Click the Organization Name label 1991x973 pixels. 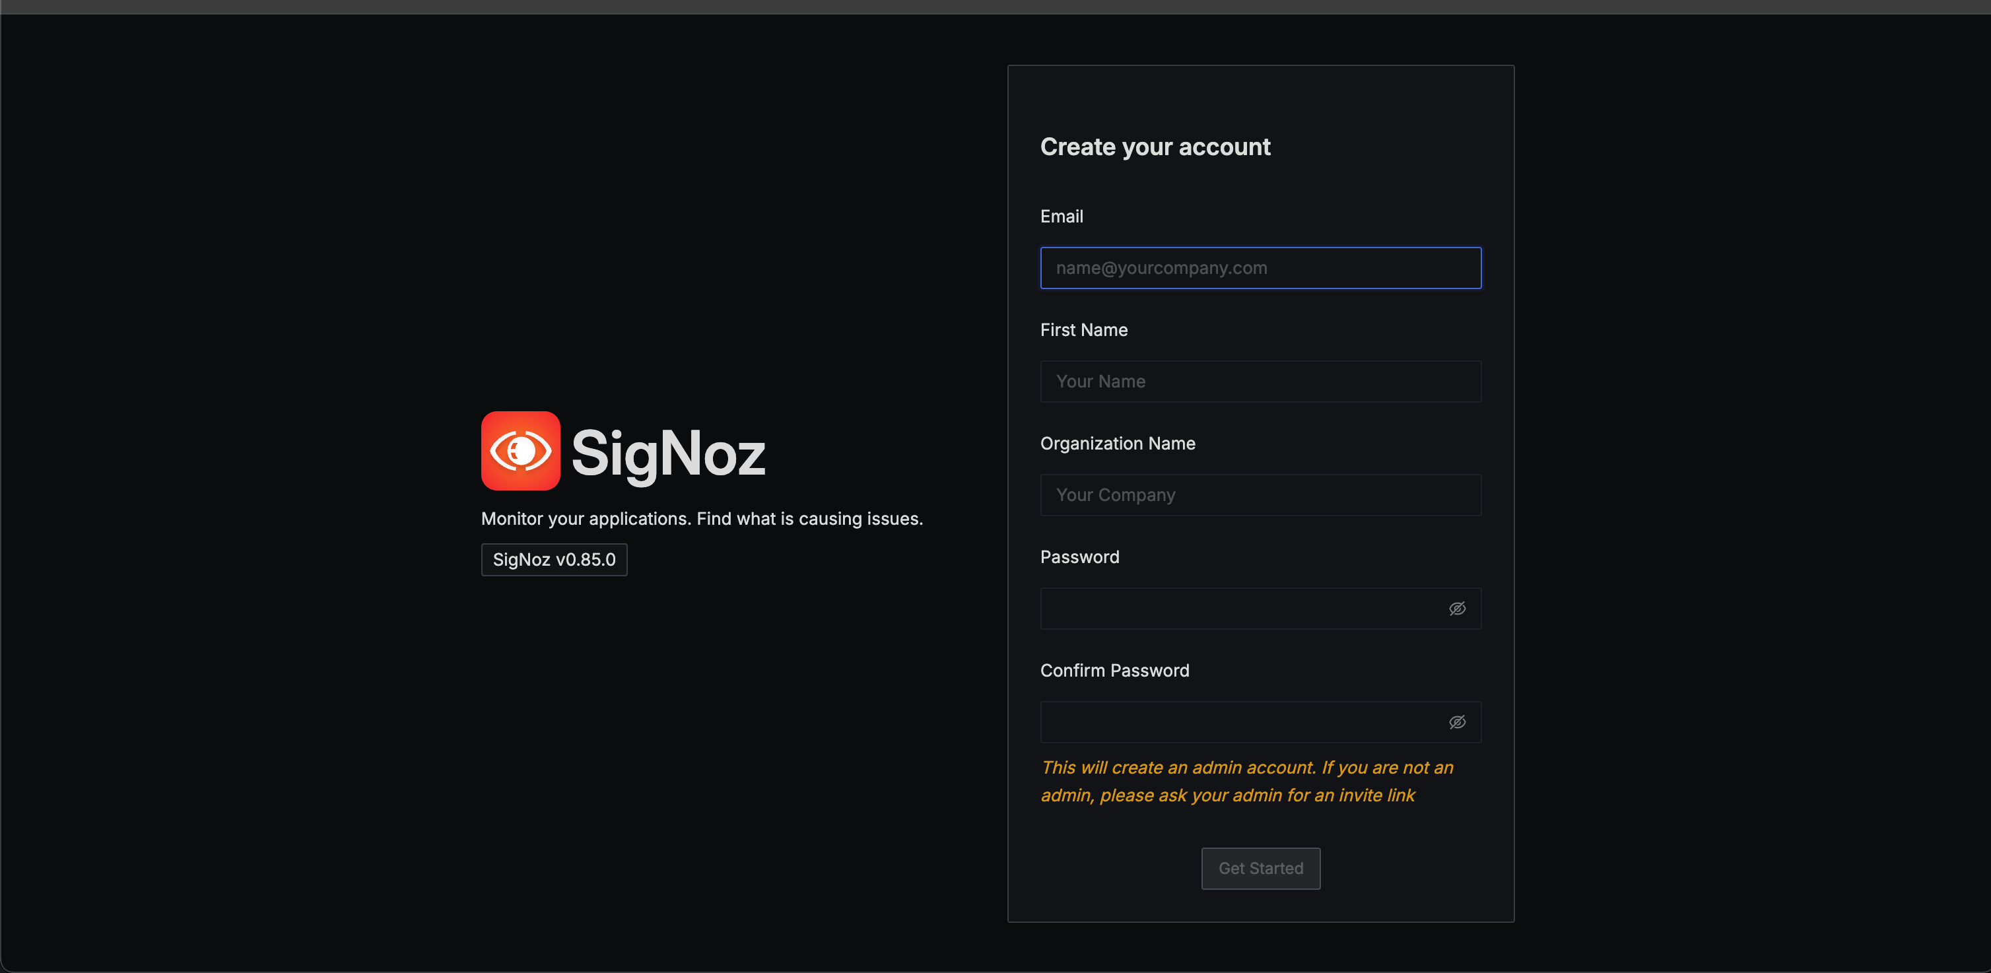[1118, 444]
